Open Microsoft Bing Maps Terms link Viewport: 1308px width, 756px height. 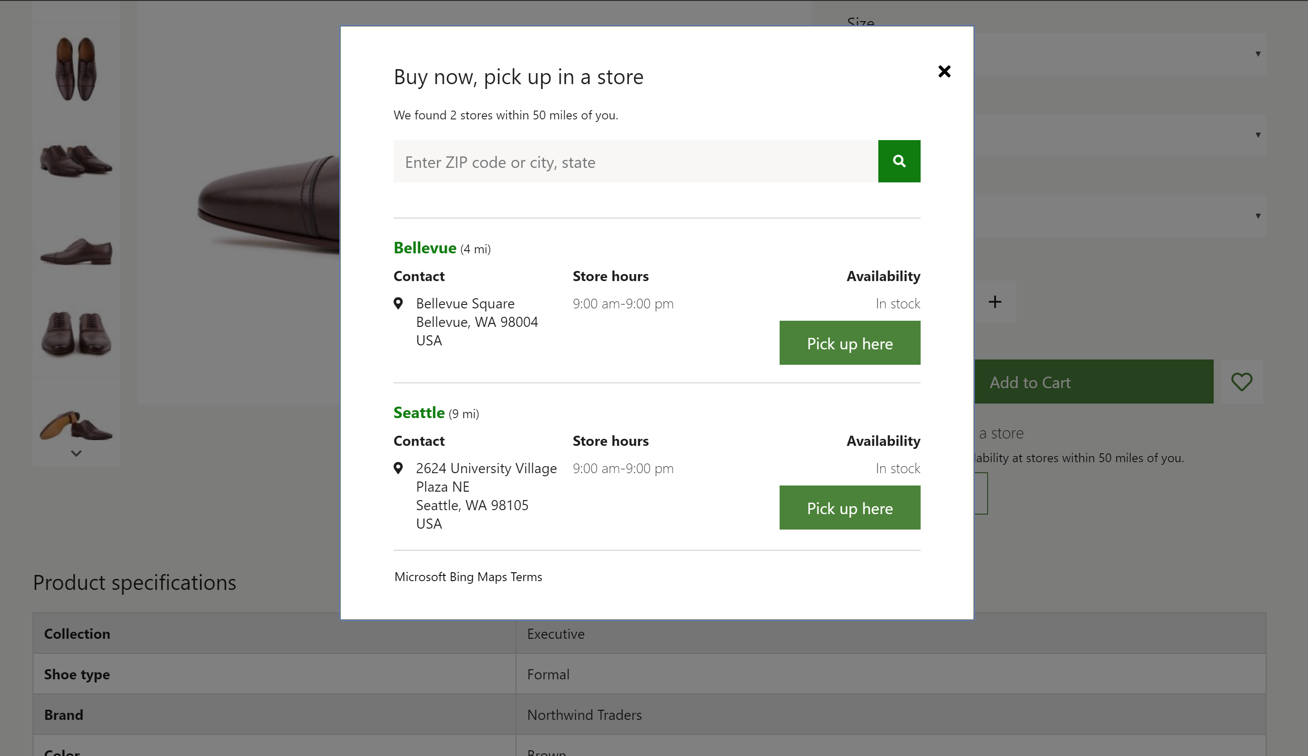tap(467, 576)
